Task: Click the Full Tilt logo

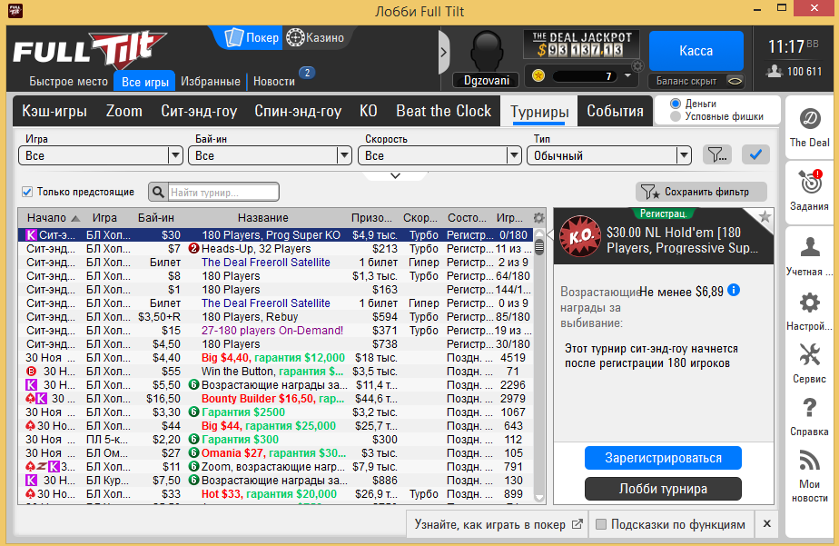Action: tap(90, 52)
